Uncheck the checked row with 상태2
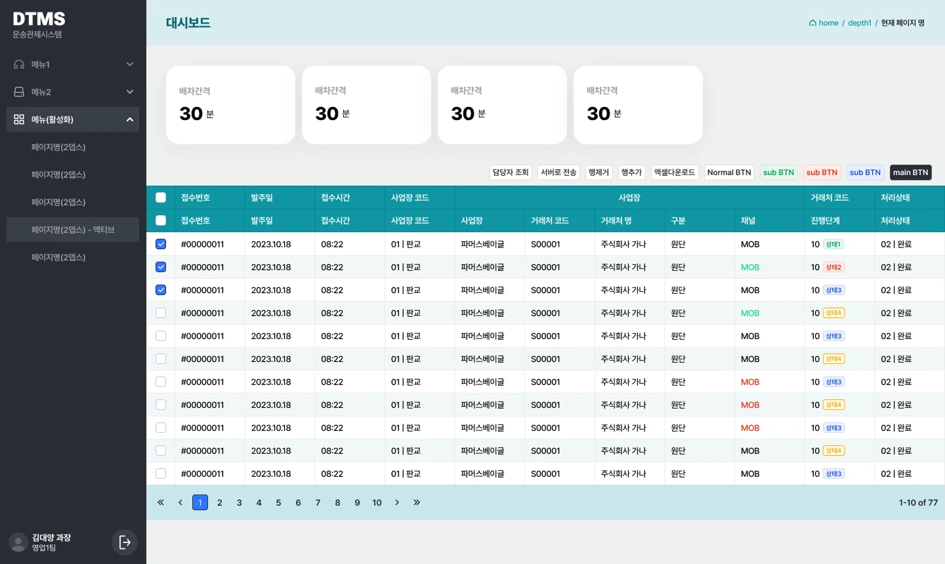 161,267
